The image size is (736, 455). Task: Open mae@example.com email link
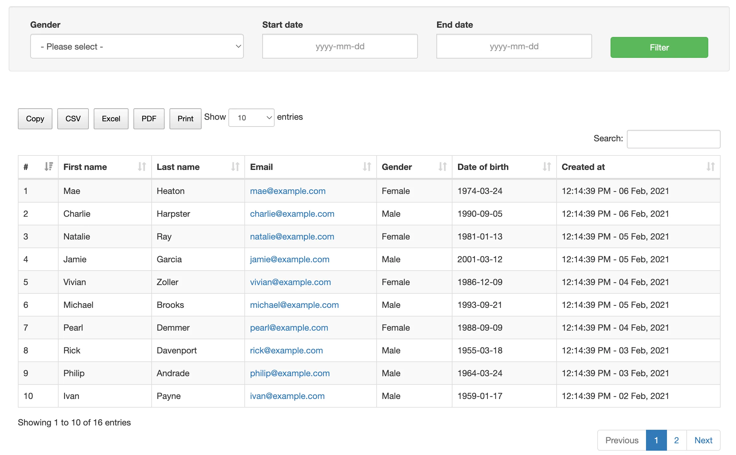287,191
